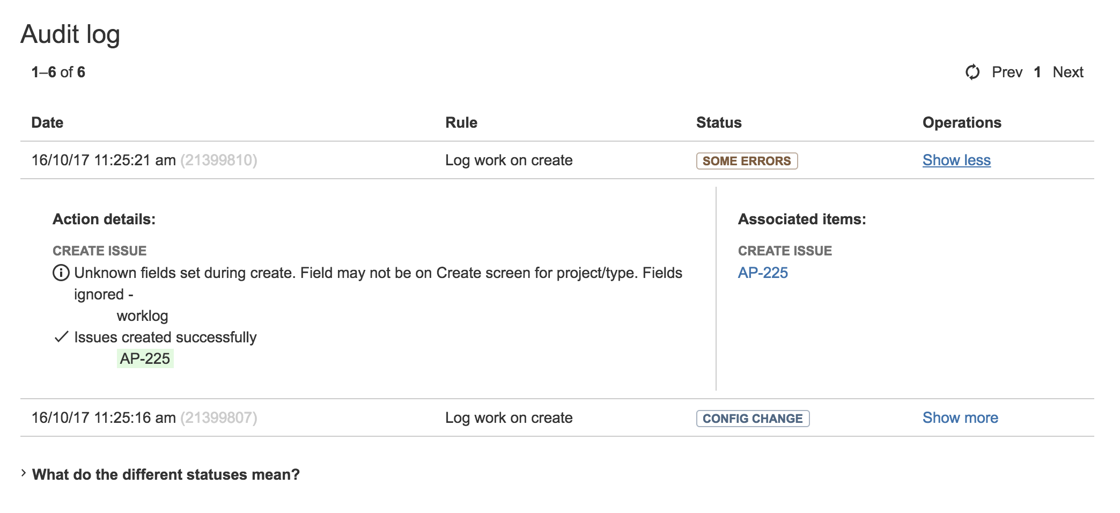Screen dimensions: 1120x513
Task: Collapse details using Show less link
Action: coord(956,160)
